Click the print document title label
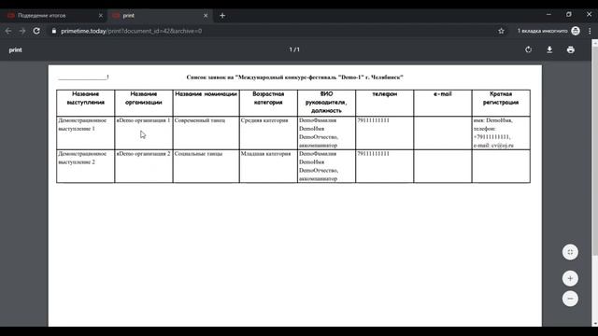598x336 pixels. pyautogui.click(x=15, y=49)
